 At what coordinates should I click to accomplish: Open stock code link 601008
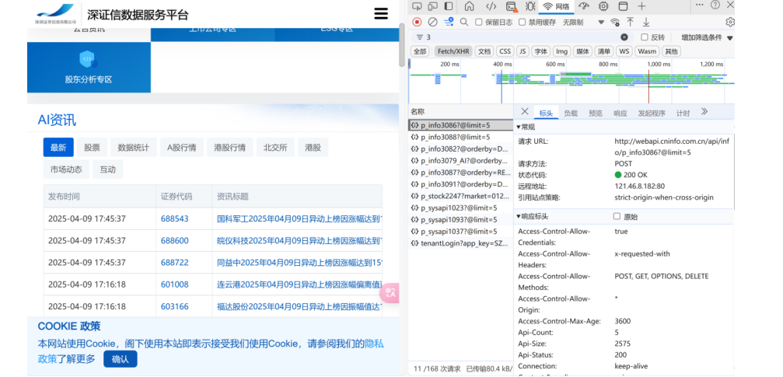coord(175,284)
